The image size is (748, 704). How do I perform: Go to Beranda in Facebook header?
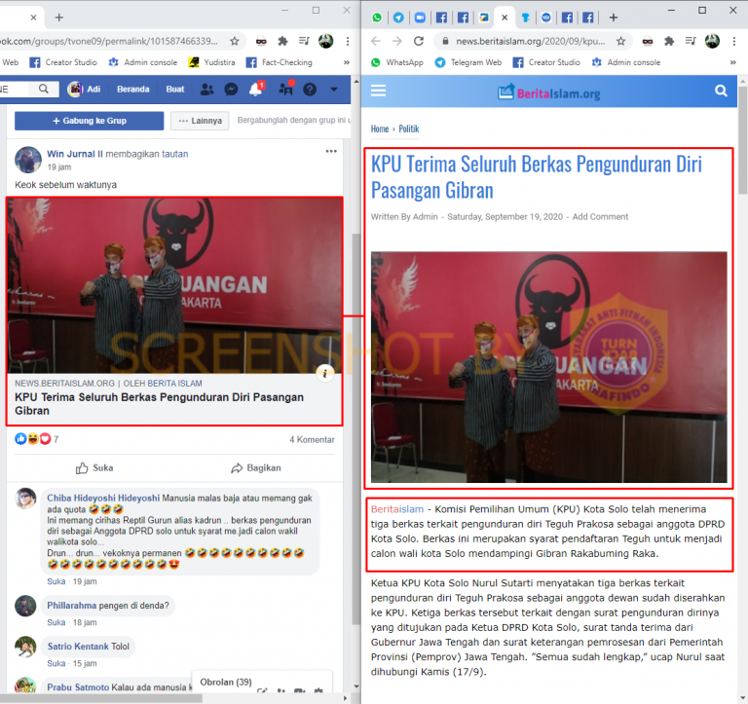click(x=133, y=90)
